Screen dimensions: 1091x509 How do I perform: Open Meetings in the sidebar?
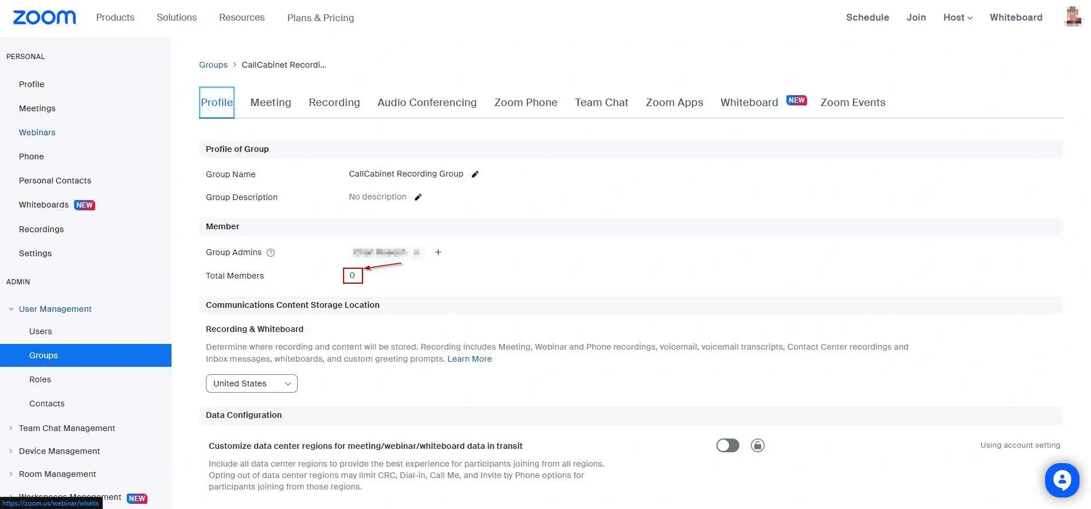(37, 108)
